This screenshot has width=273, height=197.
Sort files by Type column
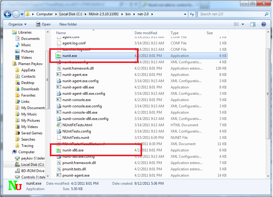click(174, 33)
